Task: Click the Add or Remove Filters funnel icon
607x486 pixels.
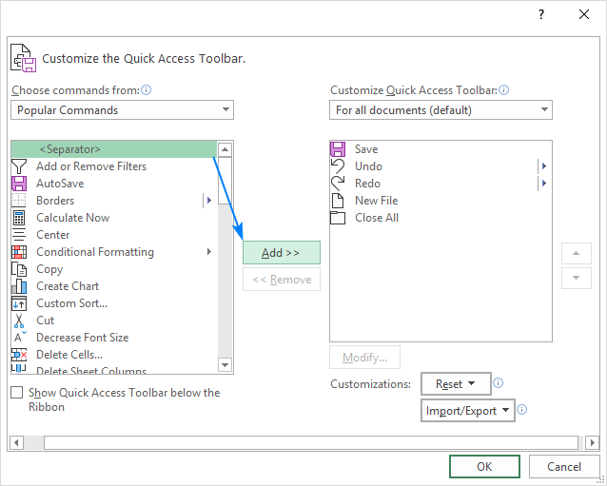Action: click(x=19, y=166)
